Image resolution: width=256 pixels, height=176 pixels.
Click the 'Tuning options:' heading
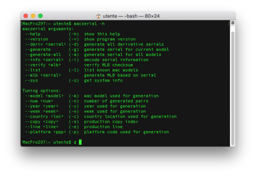[x=41, y=91]
